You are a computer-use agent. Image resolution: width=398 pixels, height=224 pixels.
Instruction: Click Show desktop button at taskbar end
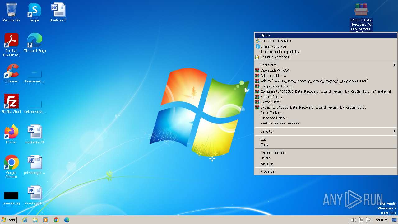[394, 220]
